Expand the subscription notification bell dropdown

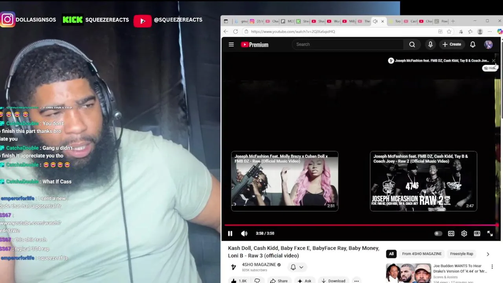coord(297,267)
